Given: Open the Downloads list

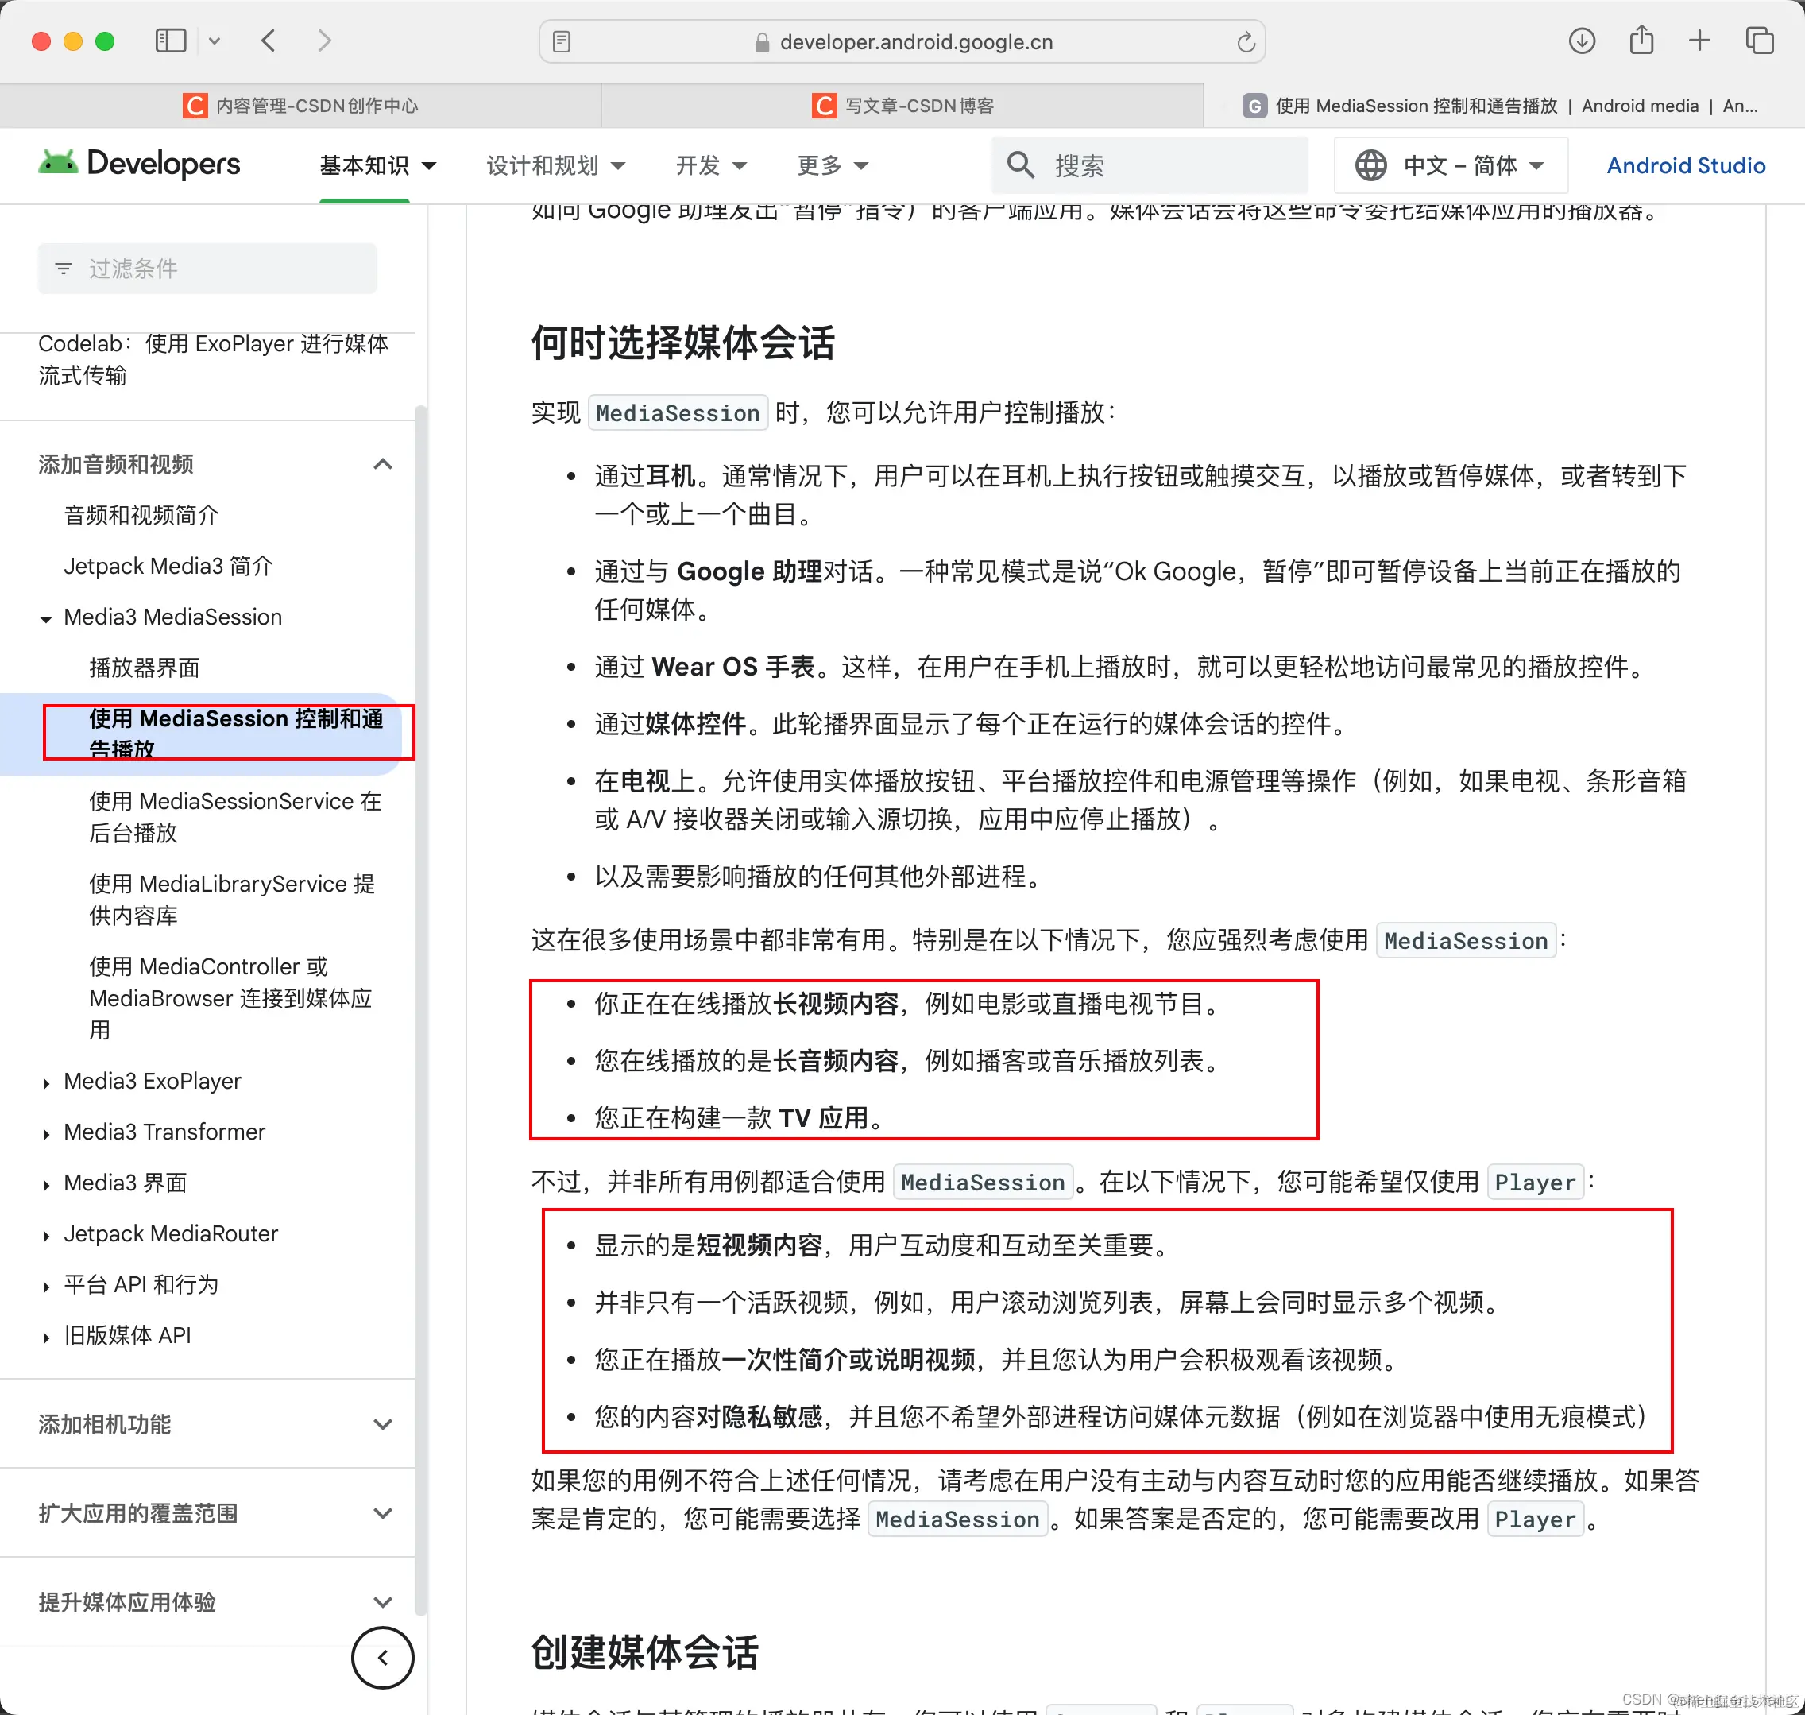Looking at the screenshot, I should coord(1582,41).
